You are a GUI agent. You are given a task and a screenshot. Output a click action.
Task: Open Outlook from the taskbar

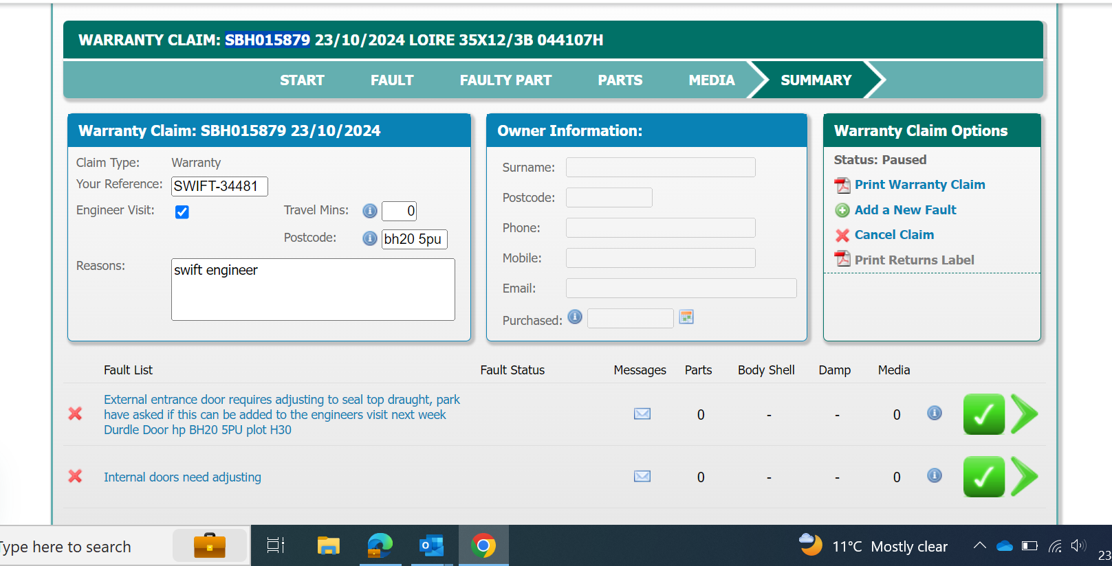[432, 546]
